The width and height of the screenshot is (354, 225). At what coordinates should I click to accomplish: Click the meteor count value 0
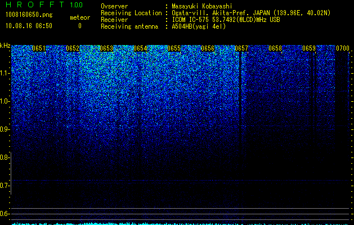[80, 26]
